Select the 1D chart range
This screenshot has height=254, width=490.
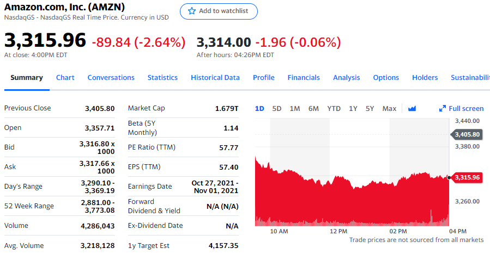259,109
